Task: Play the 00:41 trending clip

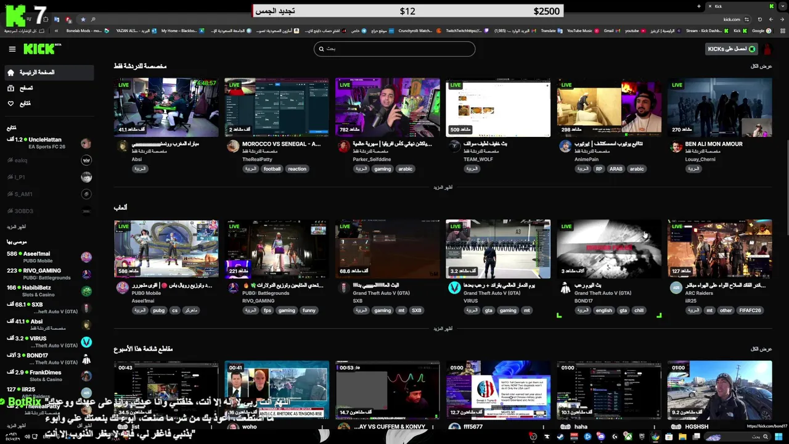Action: [x=277, y=390]
